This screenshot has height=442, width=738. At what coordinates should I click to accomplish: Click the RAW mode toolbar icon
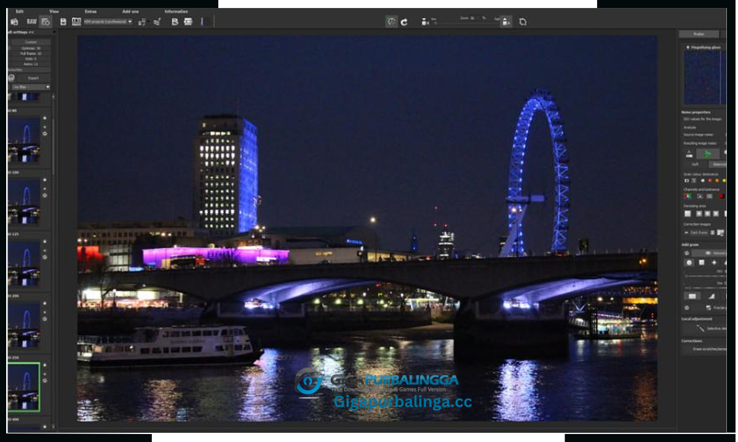pyautogui.click(x=31, y=21)
